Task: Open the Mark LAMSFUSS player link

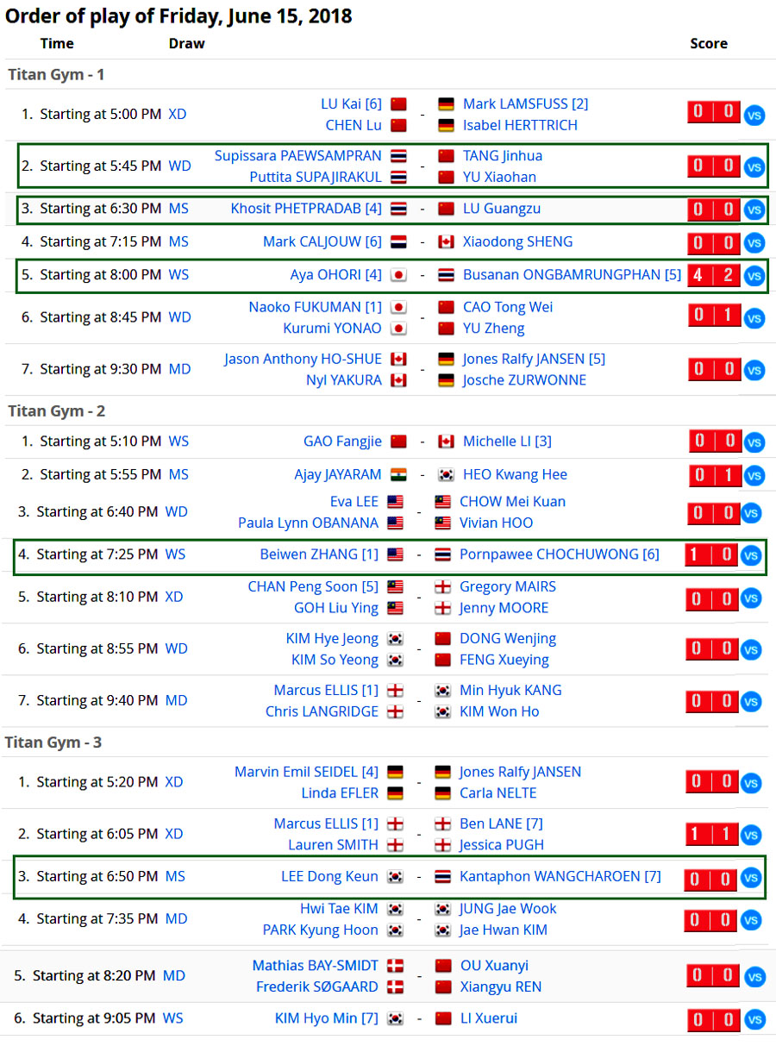Action: [x=525, y=103]
